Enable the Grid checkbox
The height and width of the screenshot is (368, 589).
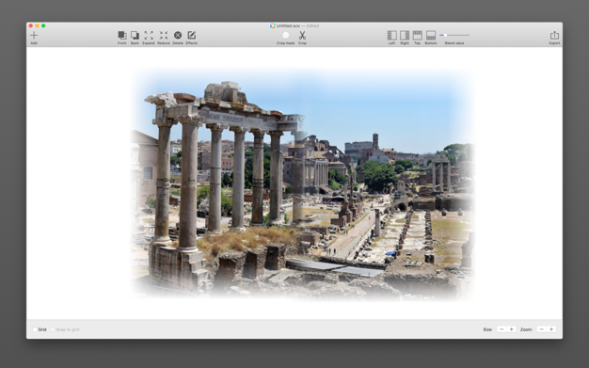35,329
